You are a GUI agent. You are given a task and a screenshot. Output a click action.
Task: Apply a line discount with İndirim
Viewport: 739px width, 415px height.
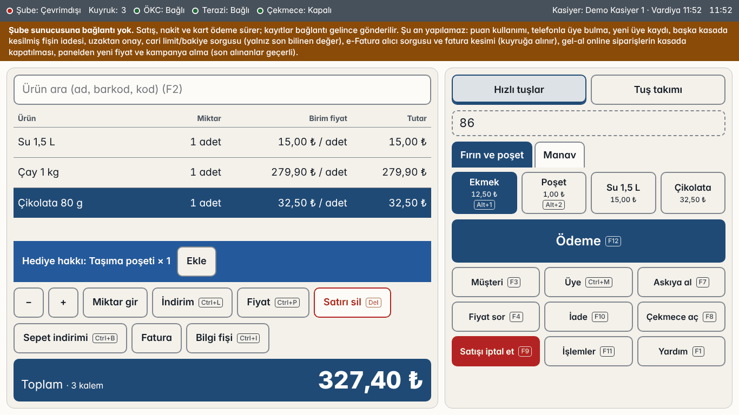pyautogui.click(x=192, y=303)
